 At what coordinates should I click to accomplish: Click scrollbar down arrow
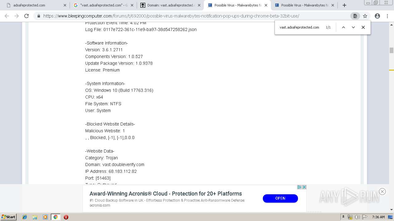tap(392, 210)
